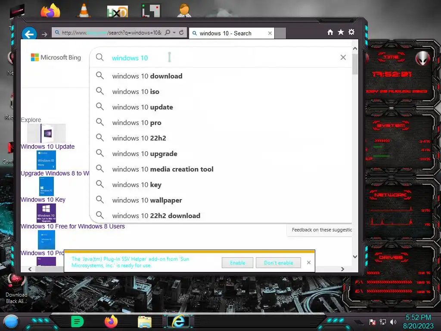Click Action Center flag tray icon

(x=373, y=322)
